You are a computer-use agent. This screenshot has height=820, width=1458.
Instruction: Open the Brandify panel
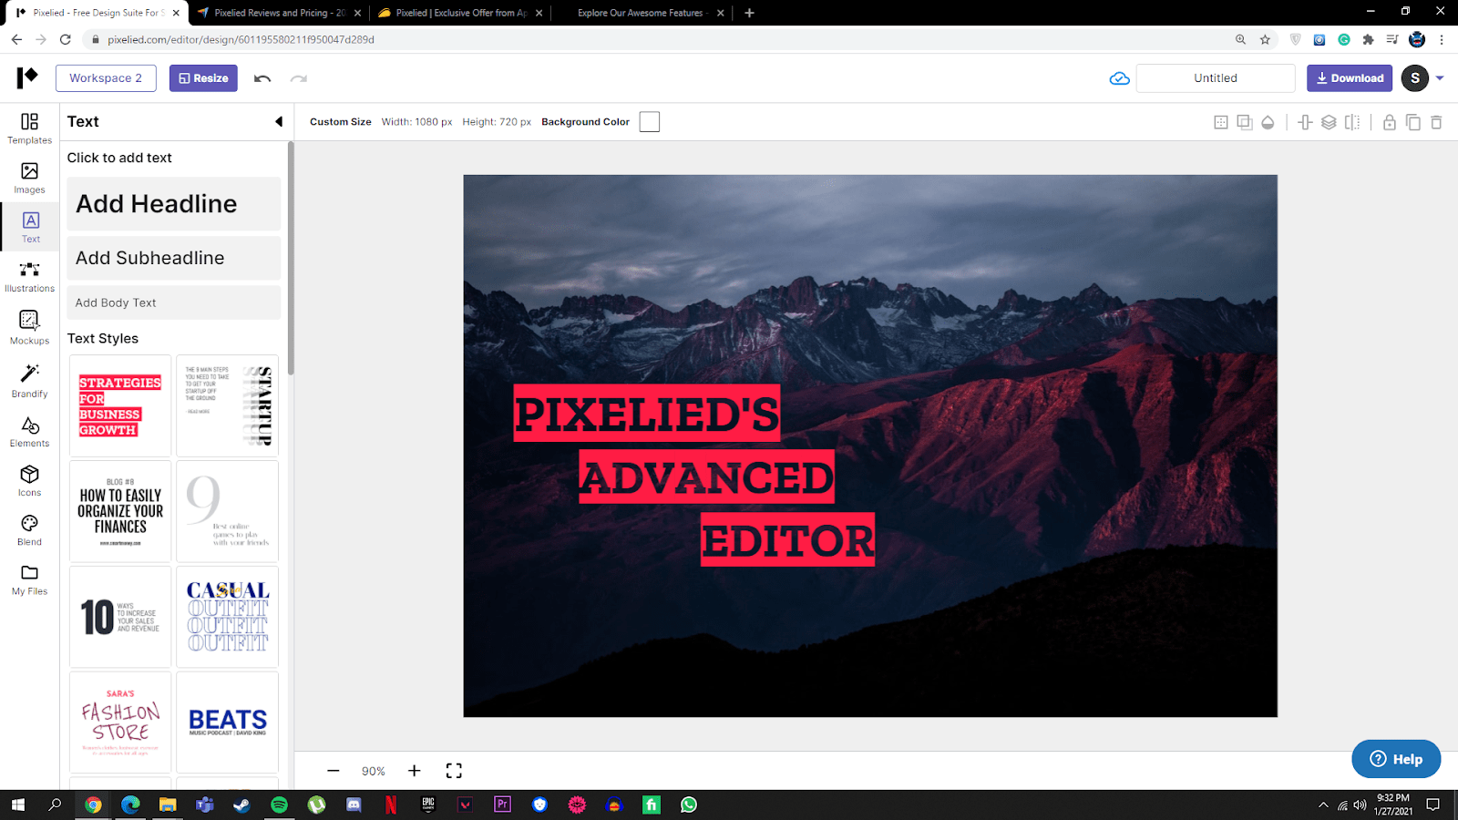[28, 380]
